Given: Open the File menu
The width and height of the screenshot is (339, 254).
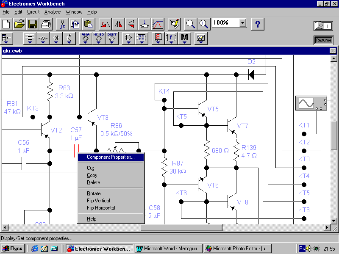Looking at the screenshot, I should pyautogui.click(x=6, y=12).
